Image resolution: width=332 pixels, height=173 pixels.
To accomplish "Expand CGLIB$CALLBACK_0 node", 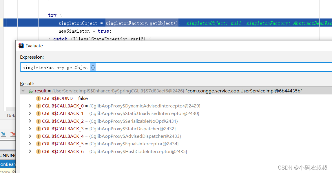I will pyautogui.click(x=30, y=106).
